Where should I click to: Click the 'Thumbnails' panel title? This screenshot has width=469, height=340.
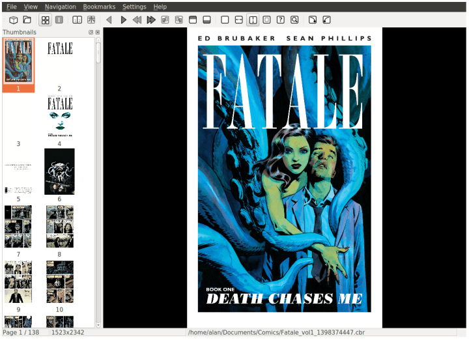20,33
